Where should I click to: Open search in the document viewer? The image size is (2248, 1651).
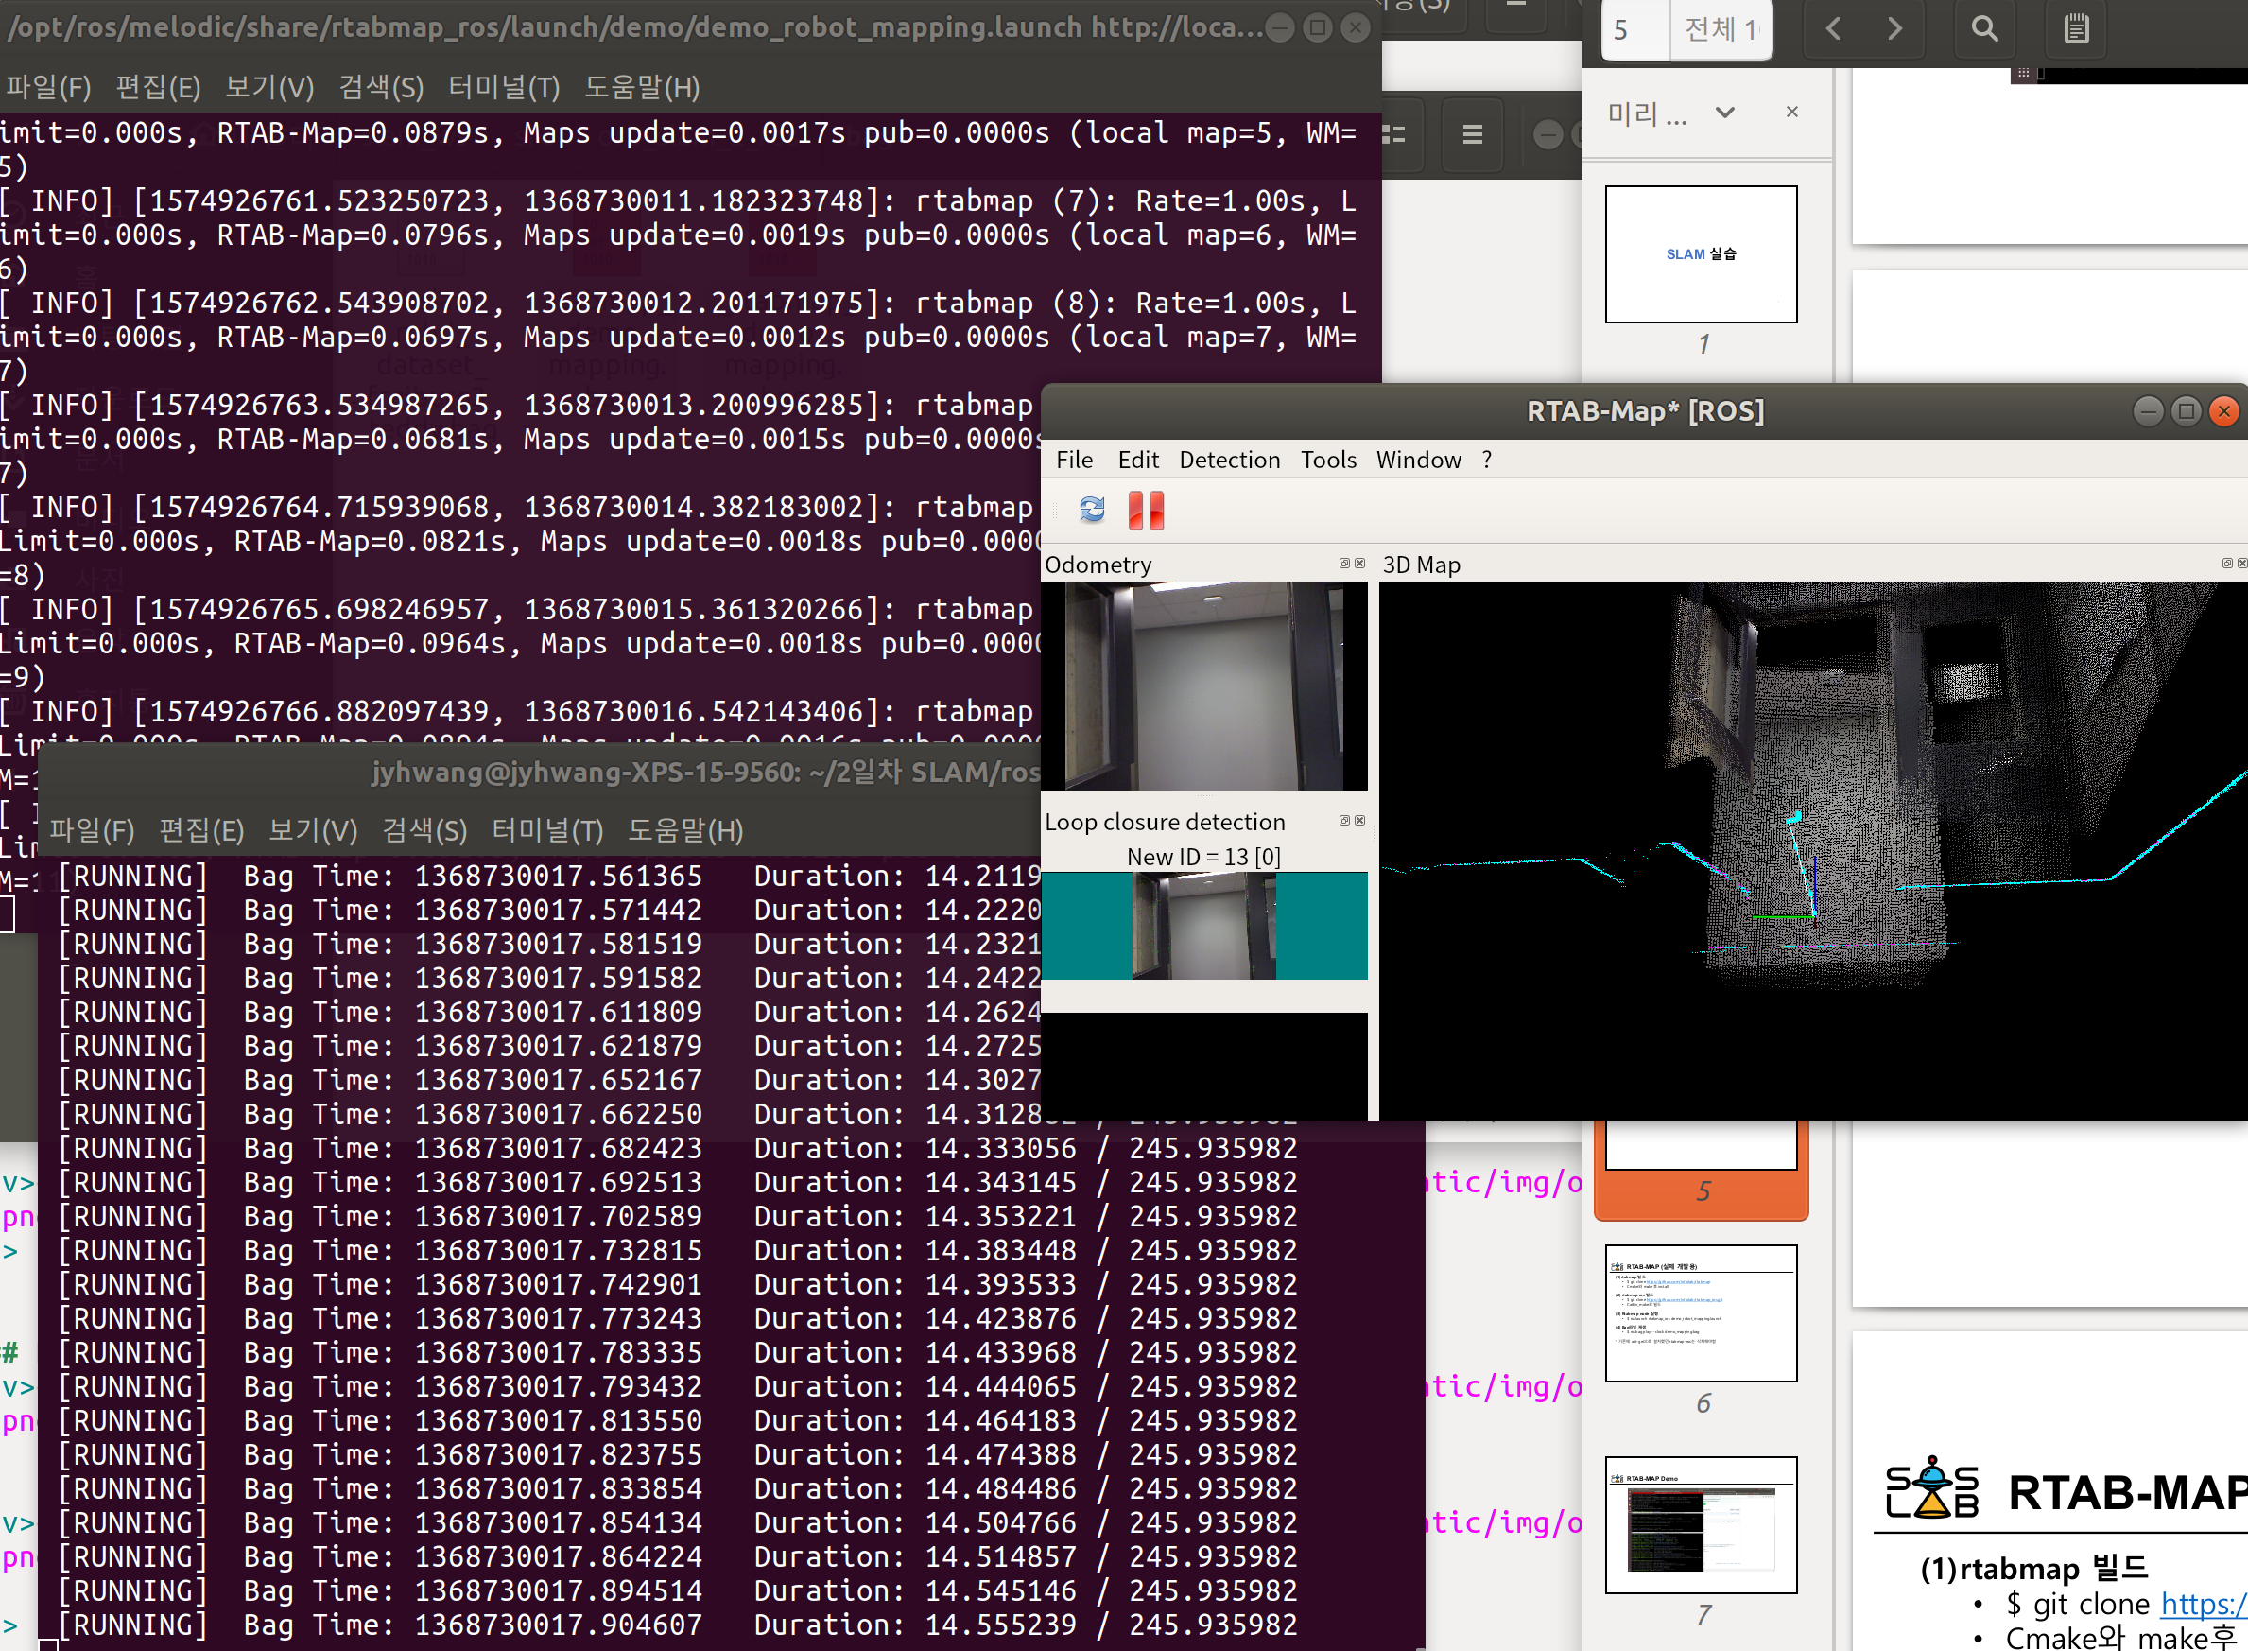(1984, 28)
